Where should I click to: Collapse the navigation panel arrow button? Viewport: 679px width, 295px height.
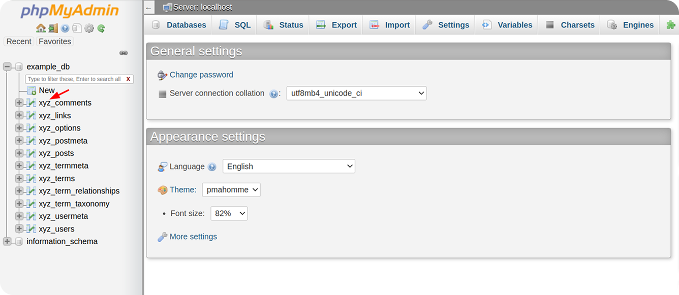[x=149, y=8]
